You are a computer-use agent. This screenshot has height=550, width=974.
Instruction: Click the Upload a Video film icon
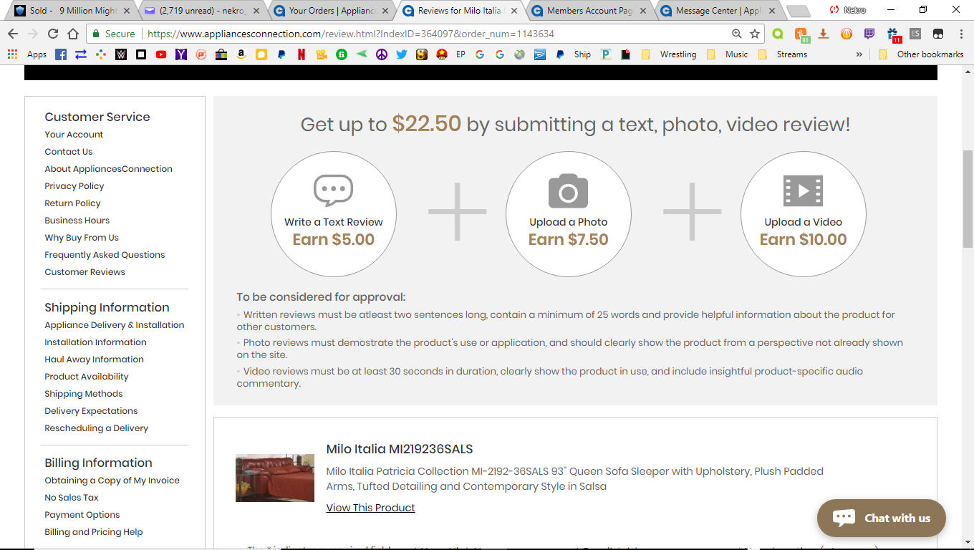(x=803, y=191)
